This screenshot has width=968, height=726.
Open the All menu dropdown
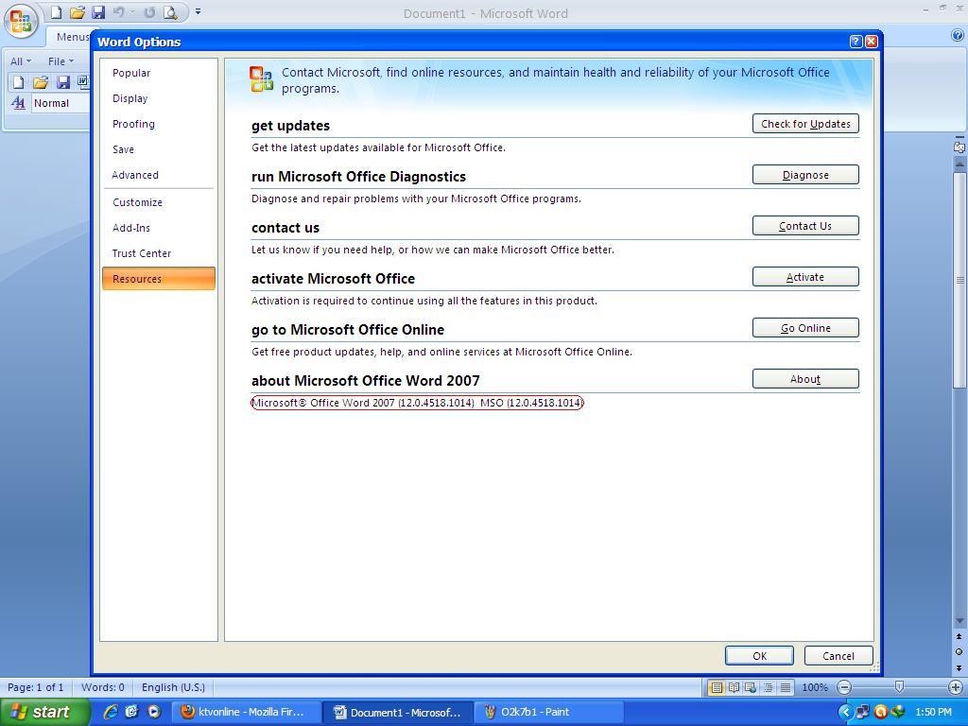[20, 61]
